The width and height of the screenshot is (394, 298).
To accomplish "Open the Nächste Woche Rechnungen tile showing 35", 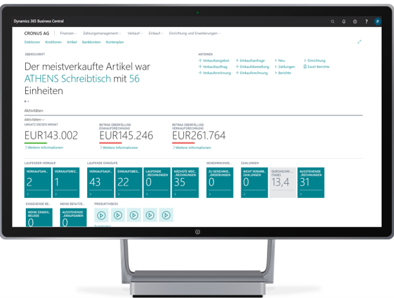I will click(185, 183).
